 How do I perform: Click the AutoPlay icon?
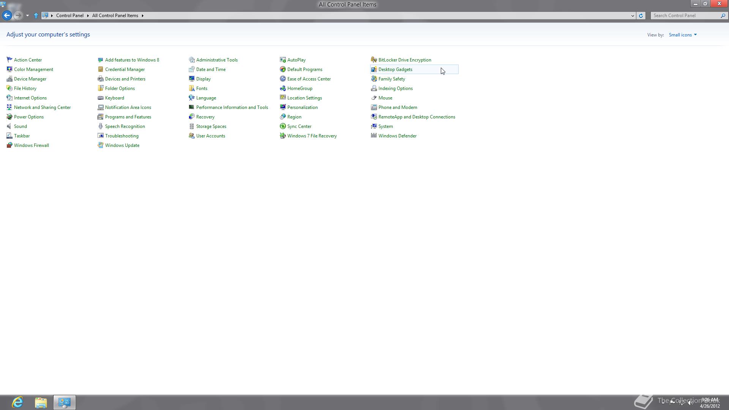[283, 60]
